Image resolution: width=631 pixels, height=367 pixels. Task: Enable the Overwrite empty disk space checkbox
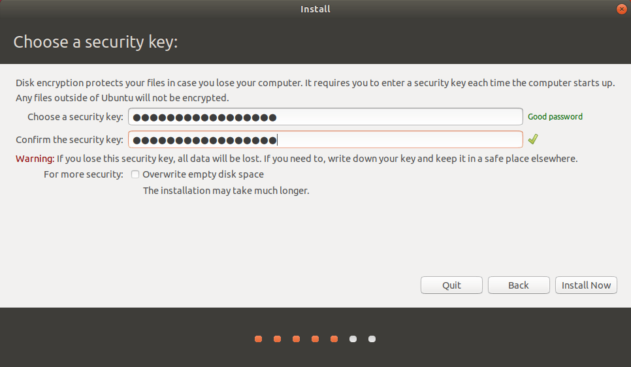coord(135,174)
